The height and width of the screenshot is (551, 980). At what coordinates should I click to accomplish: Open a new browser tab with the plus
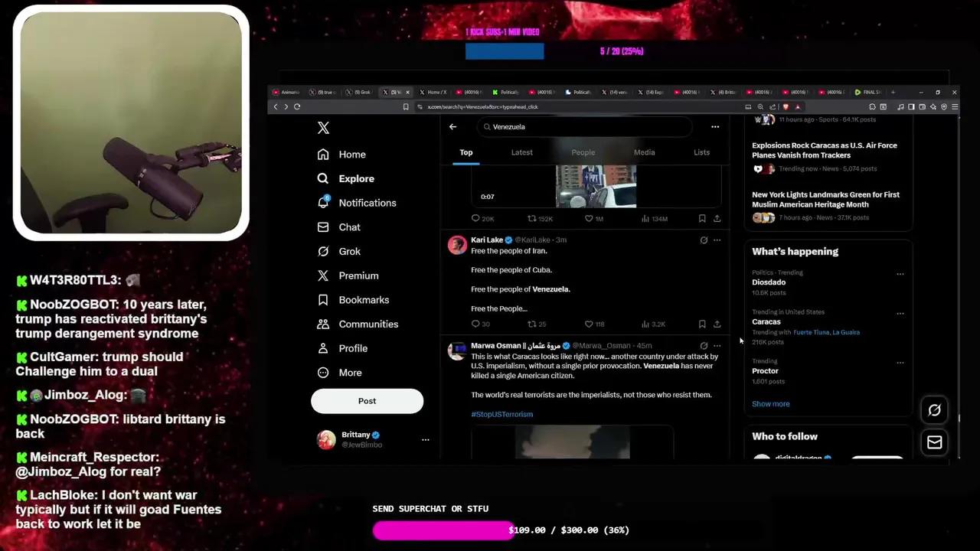click(893, 92)
